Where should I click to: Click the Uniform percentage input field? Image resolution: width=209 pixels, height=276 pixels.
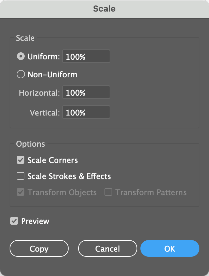pyautogui.click(x=86, y=56)
